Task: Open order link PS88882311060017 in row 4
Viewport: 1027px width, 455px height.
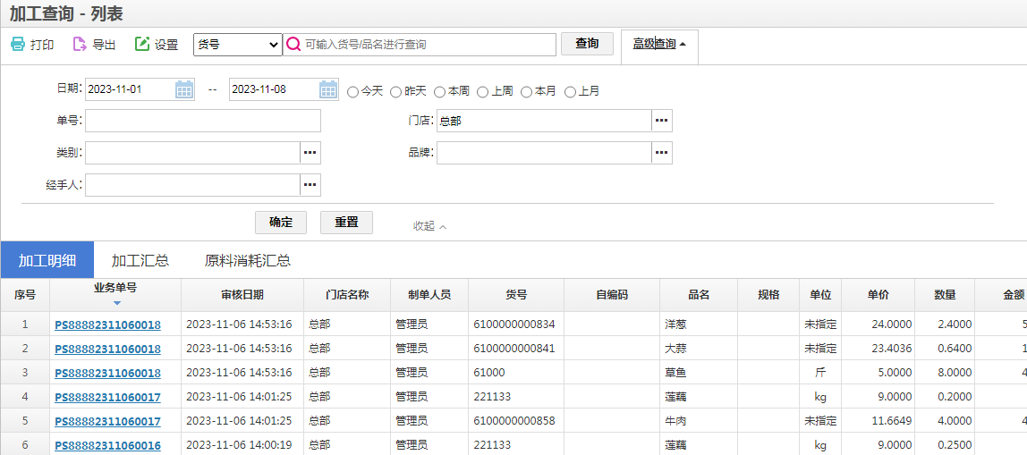Action: tap(107, 398)
